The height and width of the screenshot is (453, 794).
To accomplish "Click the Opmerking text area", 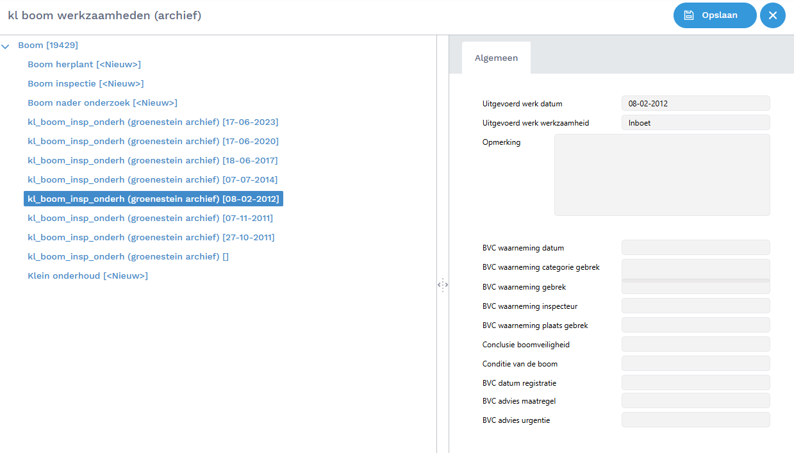I will tap(662, 175).
